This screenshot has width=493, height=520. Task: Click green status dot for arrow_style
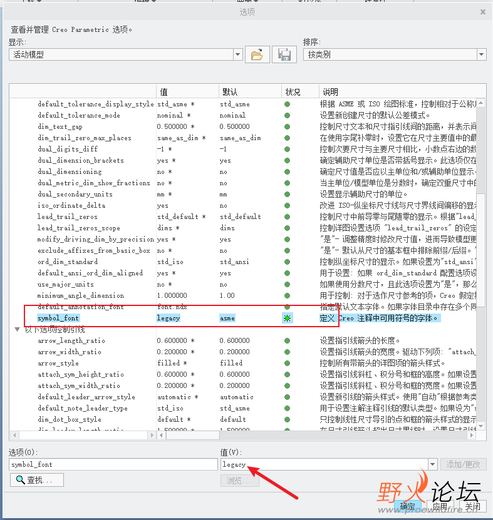tap(287, 363)
